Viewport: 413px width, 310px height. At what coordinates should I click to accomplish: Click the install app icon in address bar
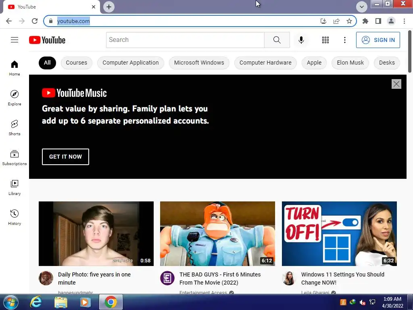coord(323,21)
